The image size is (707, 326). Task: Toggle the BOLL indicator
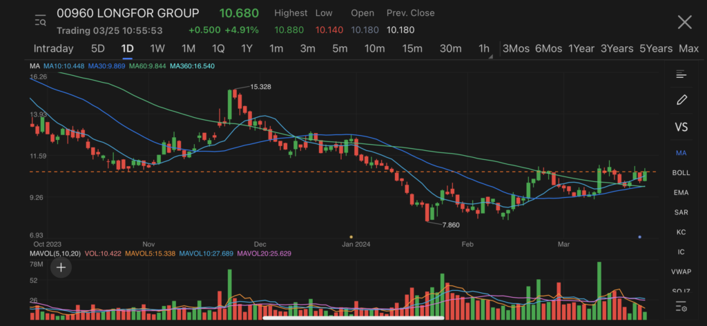681,172
